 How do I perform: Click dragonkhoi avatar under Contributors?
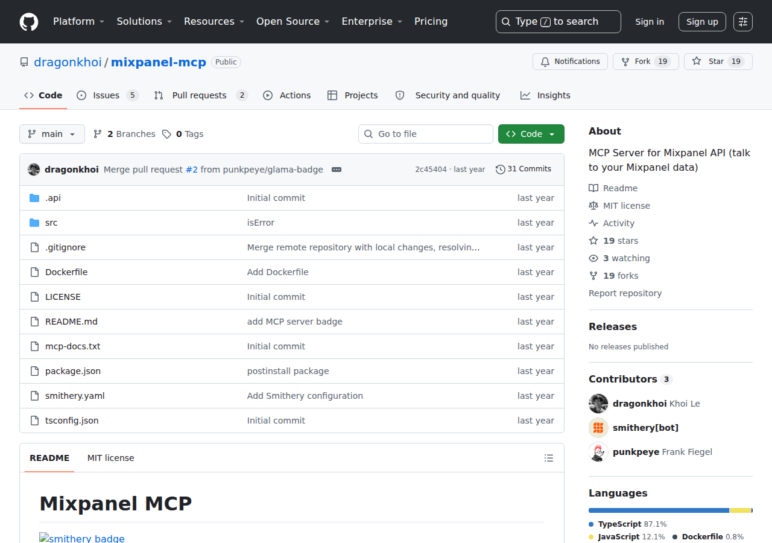(x=598, y=404)
